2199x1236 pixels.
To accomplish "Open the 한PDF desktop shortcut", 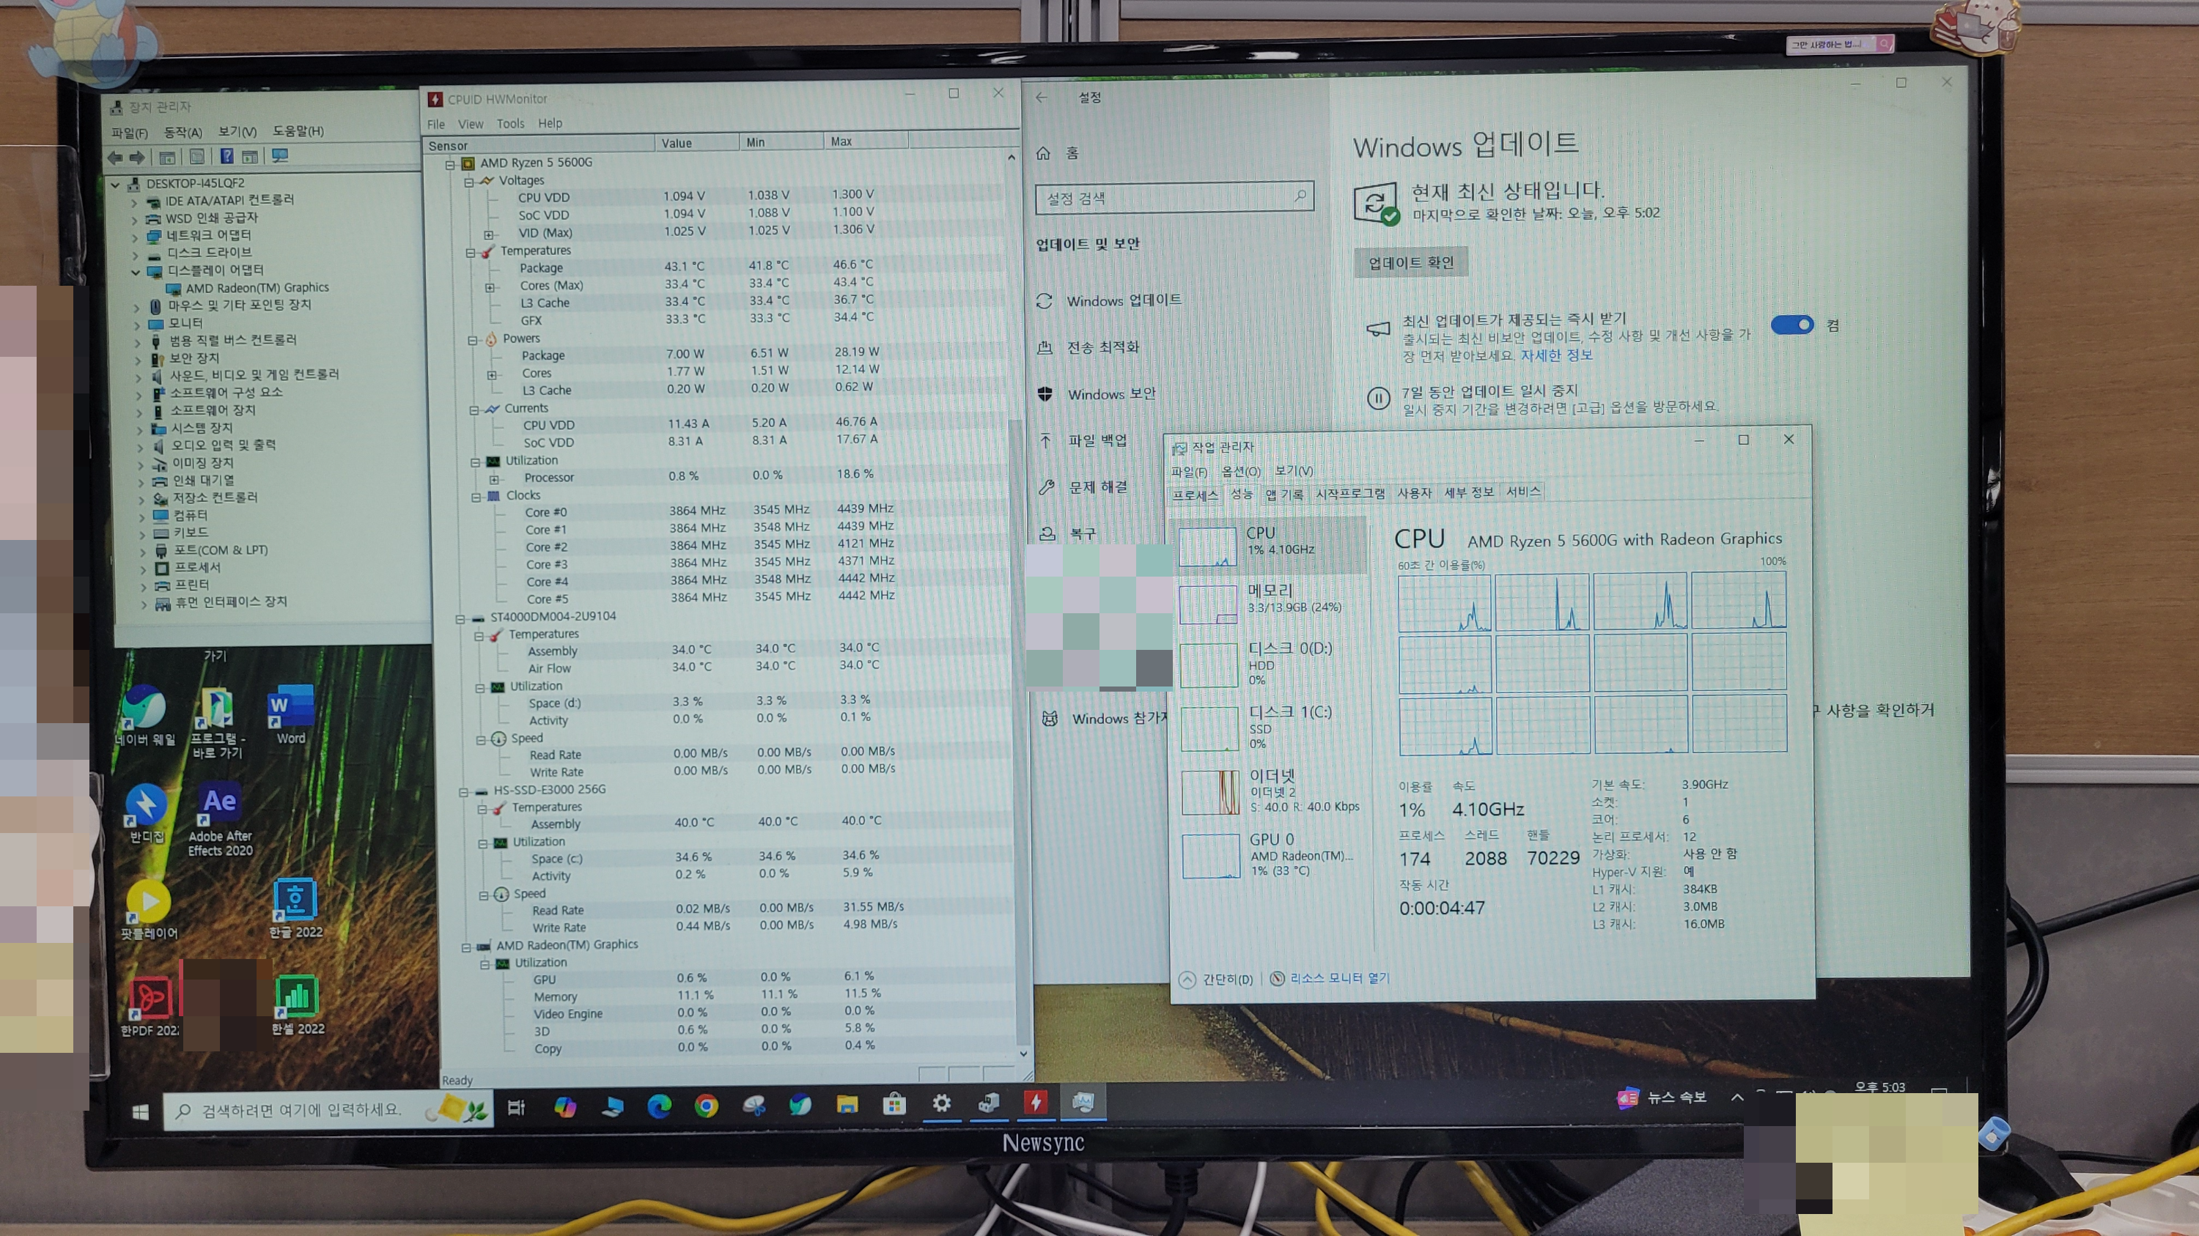I will pos(150,1007).
